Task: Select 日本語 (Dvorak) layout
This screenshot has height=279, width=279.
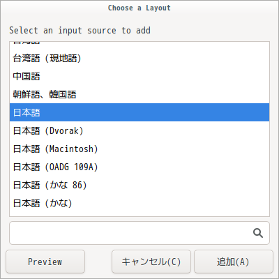Action: pos(139,130)
